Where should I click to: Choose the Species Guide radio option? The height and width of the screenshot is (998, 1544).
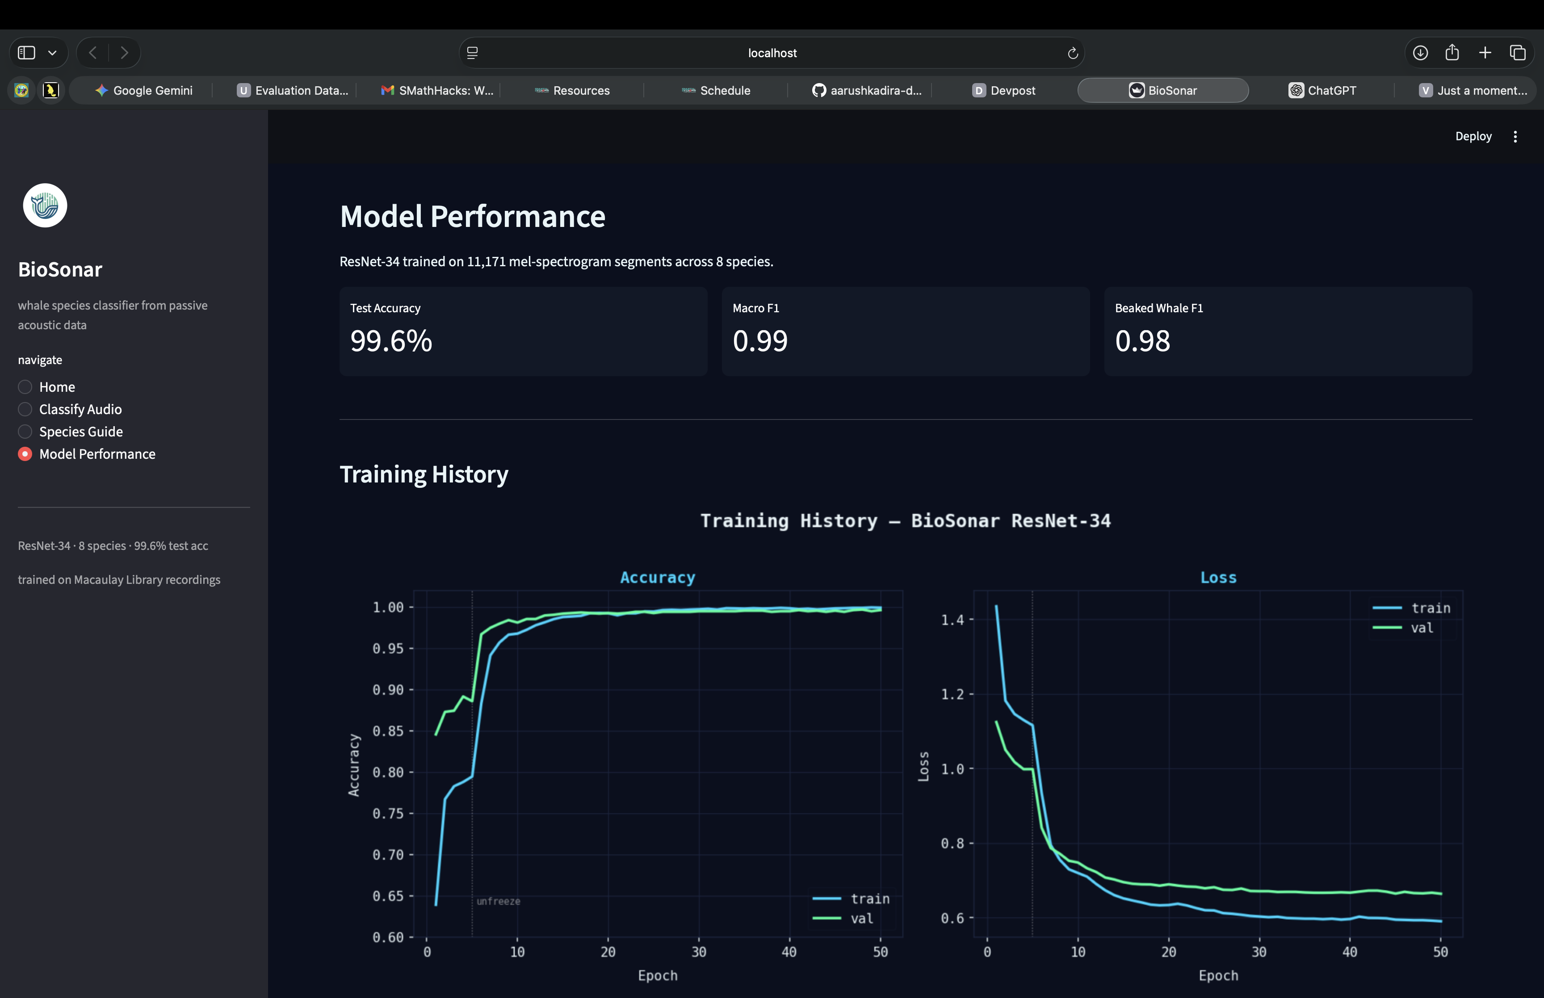(x=25, y=432)
